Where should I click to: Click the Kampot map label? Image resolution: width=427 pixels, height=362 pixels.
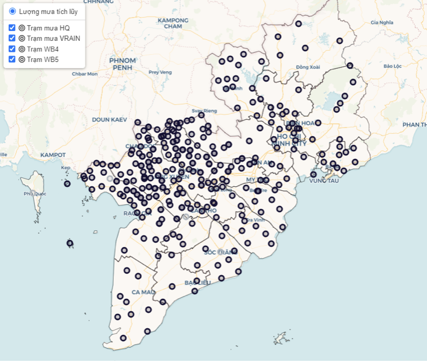53,154
